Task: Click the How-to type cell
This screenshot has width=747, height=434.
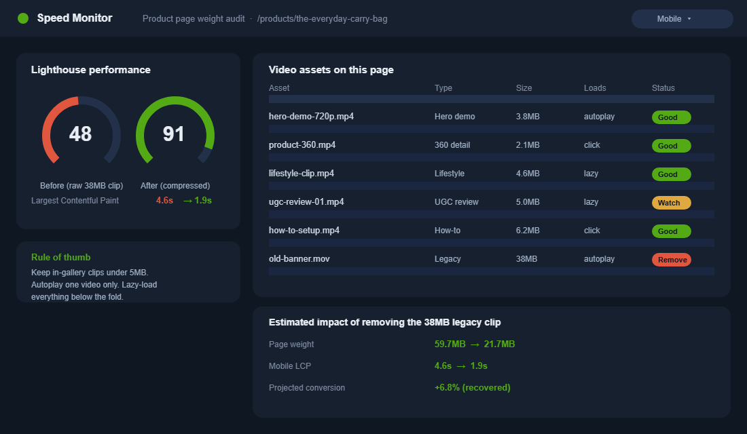Action: [448, 231]
